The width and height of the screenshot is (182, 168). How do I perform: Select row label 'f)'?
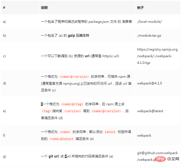click(x=4, y=136)
